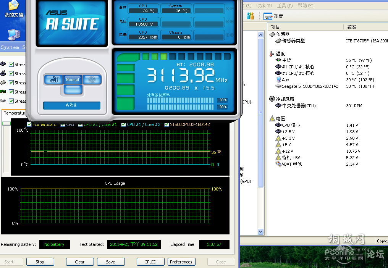
Task: Click the EPU leaf icon button in AI Suite
Action: coord(54,79)
